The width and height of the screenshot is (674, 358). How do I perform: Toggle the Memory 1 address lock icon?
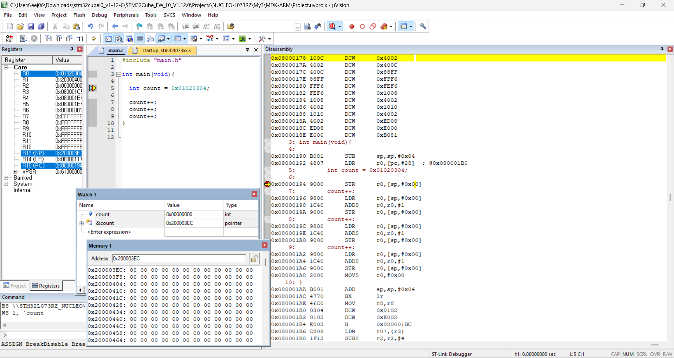pos(254,259)
